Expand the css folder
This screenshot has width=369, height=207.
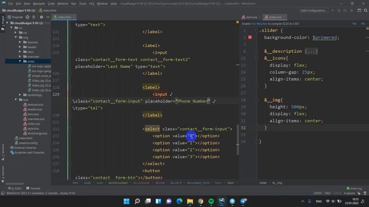[16, 32]
